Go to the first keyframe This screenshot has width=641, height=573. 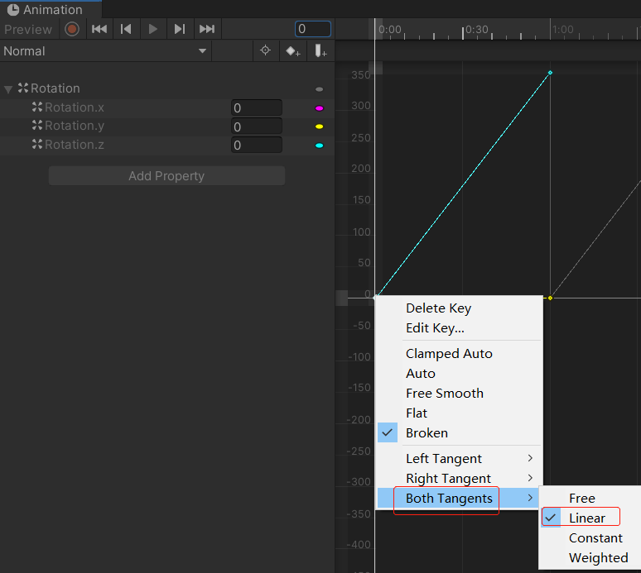[x=99, y=29]
